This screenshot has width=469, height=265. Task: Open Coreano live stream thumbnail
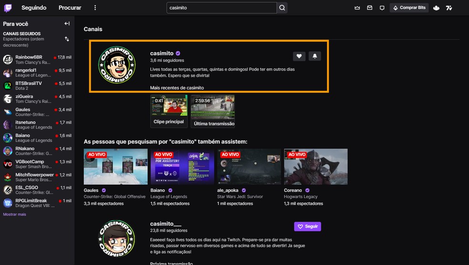click(x=316, y=167)
